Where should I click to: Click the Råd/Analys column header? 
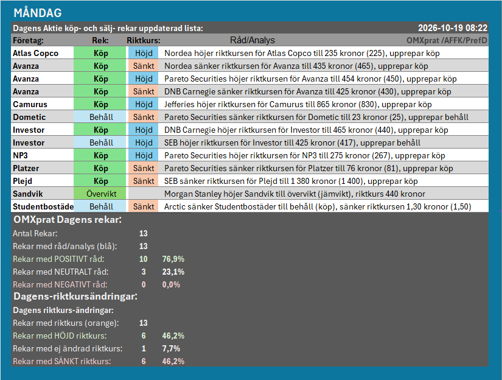pyautogui.click(x=253, y=40)
